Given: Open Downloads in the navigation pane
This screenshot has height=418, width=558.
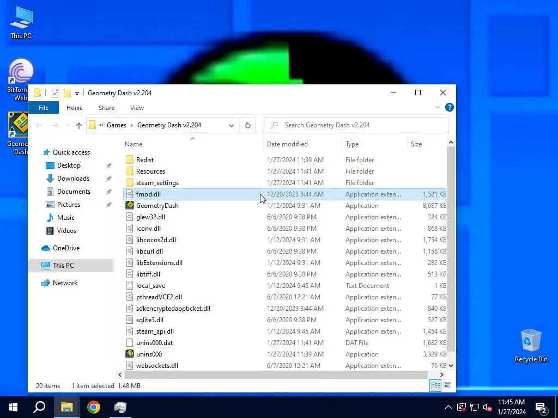Looking at the screenshot, I should point(73,179).
